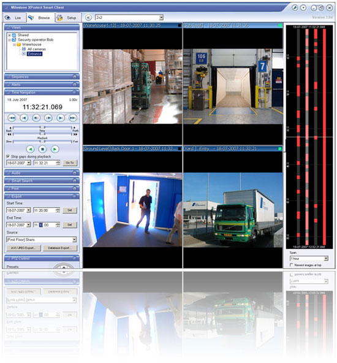Step to the next image
The height and width of the screenshot is (363, 337).
(48, 118)
